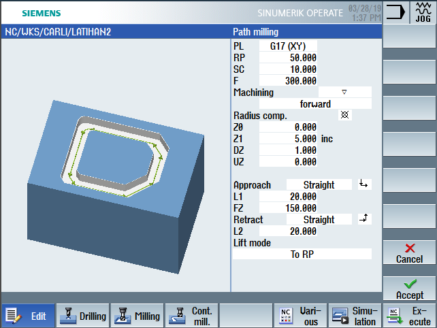Click the Retract strategy axis icon
The height and width of the screenshot is (328, 437).
click(x=364, y=218)
